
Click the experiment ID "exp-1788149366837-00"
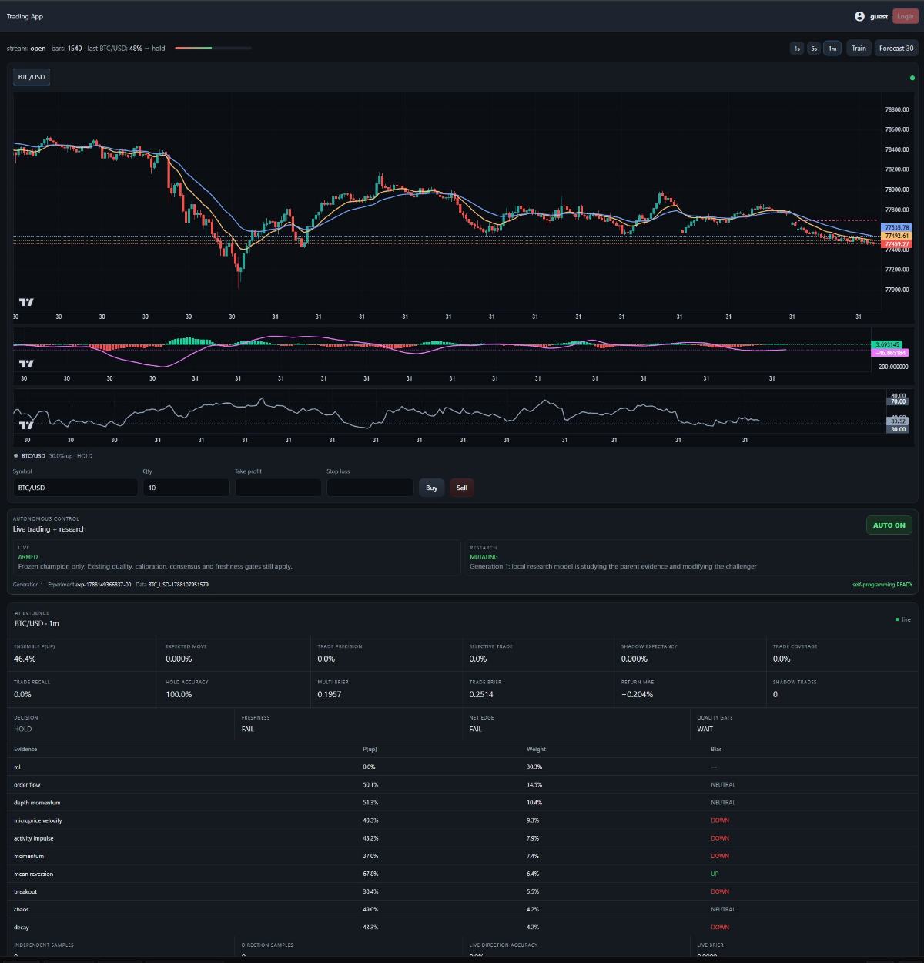(103, 585)
